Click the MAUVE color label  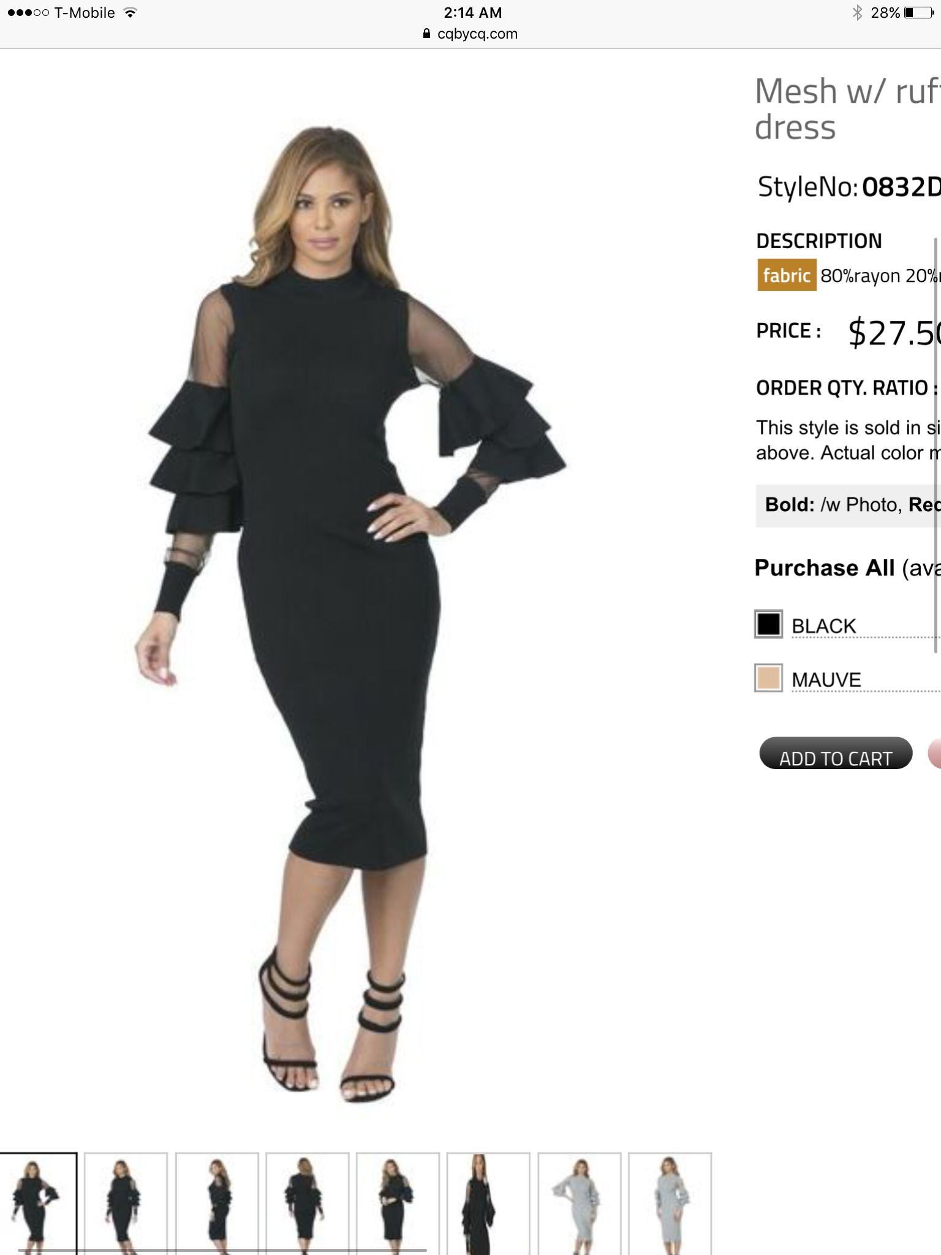click(x=826, y=680)
